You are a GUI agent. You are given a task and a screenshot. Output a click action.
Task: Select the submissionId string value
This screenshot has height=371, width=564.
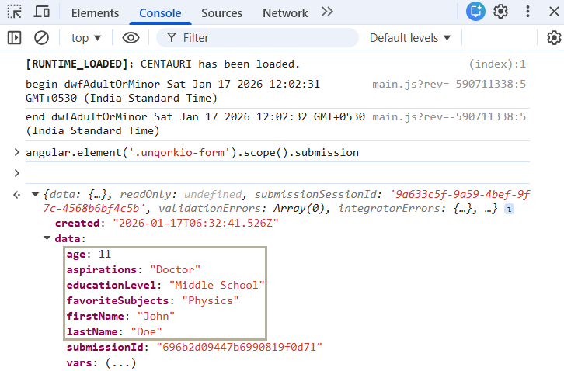(239, 347)
